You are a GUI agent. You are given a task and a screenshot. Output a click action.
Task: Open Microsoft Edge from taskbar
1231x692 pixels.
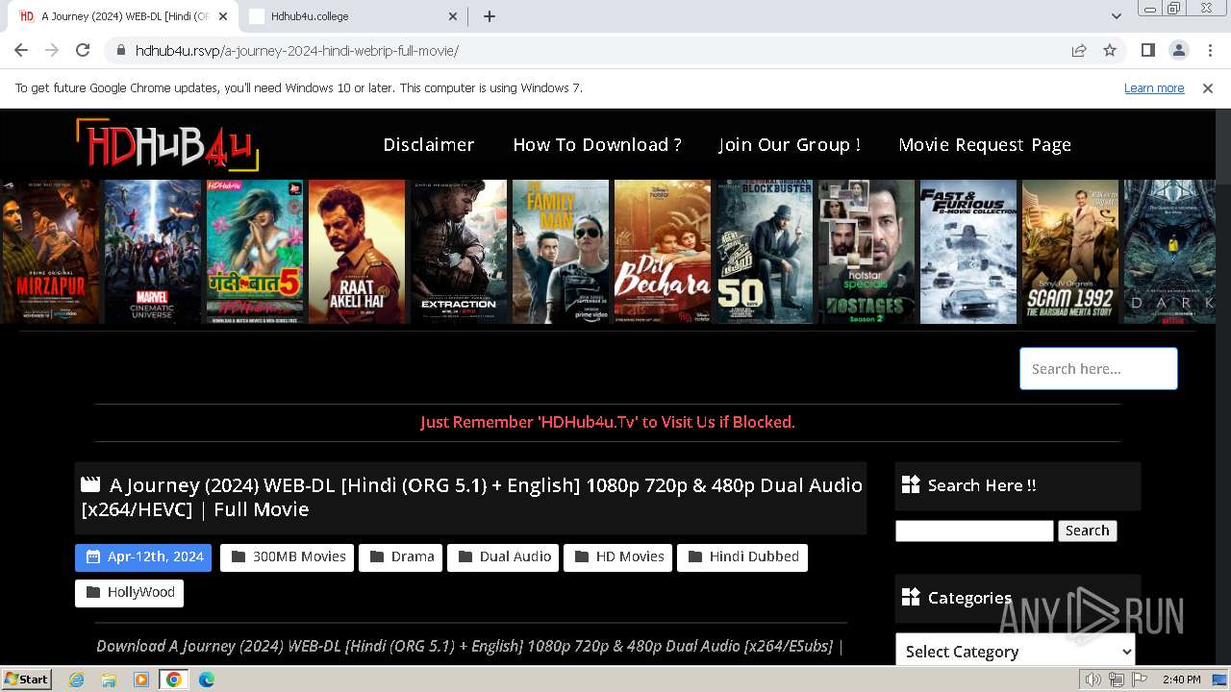[x=206, y=680]
